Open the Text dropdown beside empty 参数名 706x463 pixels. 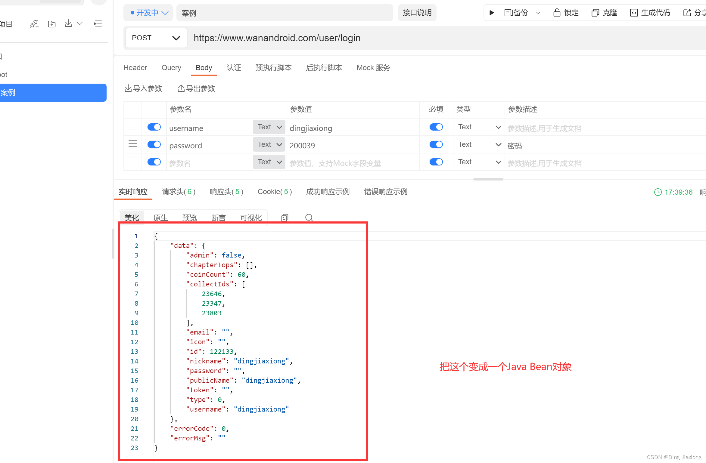pyautogui.click(x=269, y=162)
